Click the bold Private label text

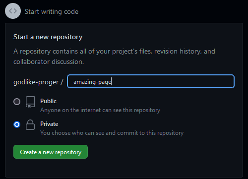tap(49, 124)
